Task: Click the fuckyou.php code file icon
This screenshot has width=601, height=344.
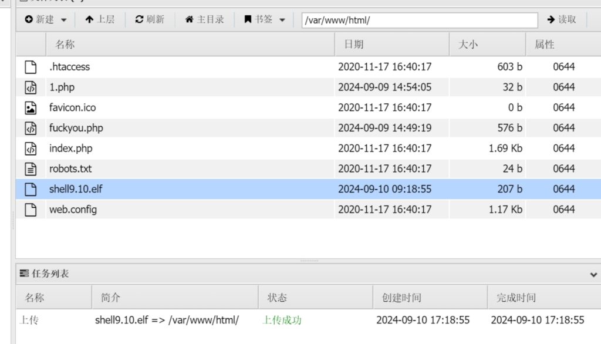Action: point(31,128)
